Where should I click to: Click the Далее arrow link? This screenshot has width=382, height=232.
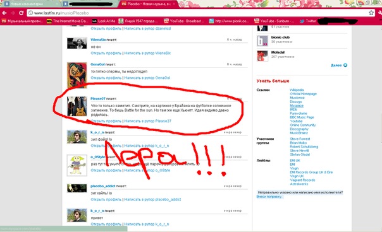tap(339, 65)
